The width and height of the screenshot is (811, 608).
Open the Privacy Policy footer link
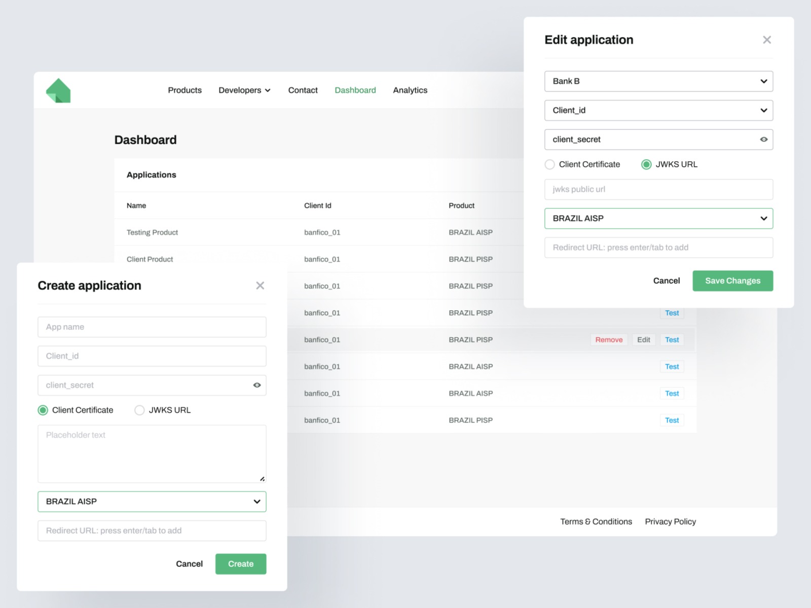click(x=670, y=522)
